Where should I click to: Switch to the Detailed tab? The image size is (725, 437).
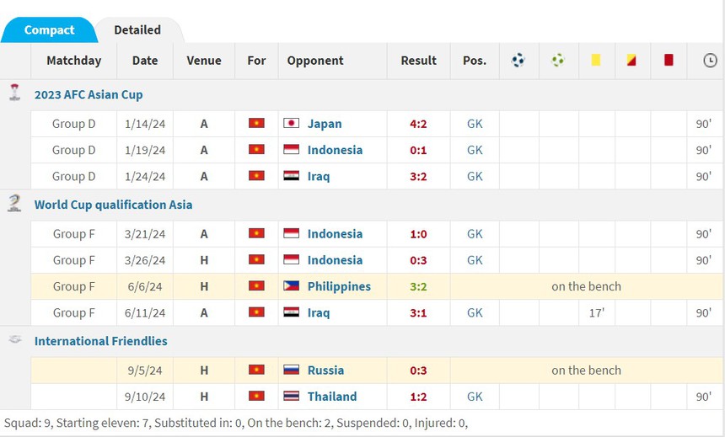click(137, 29)
